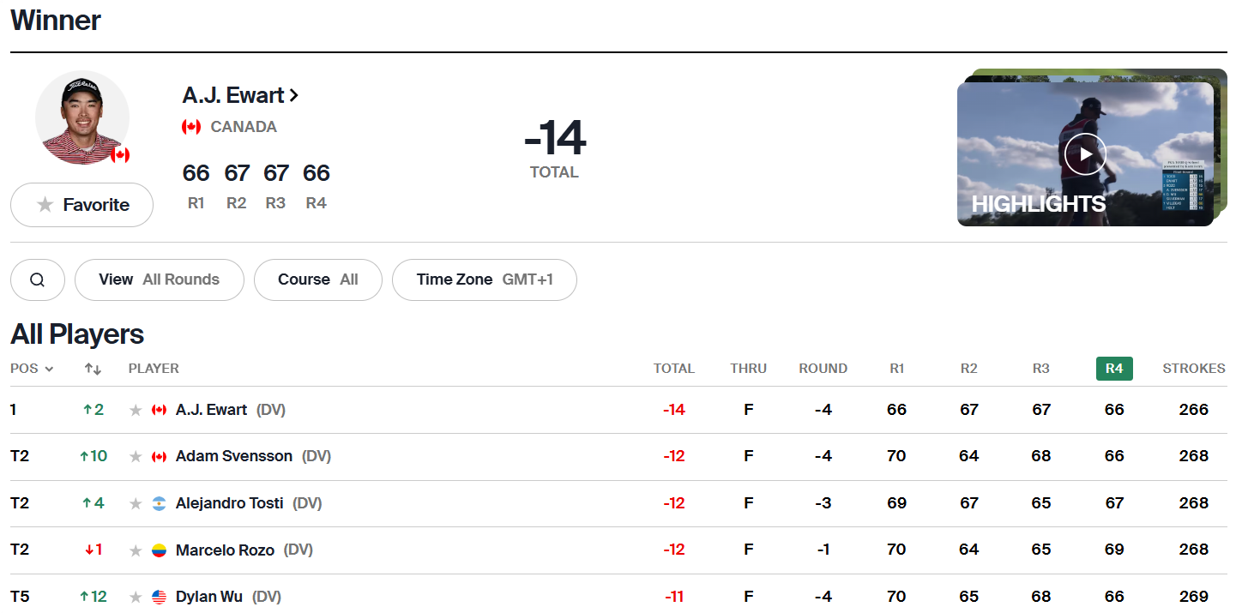Click the Favorite button under winner photo
Viewport: 1242px width, 613px height.
coord(82,205)
